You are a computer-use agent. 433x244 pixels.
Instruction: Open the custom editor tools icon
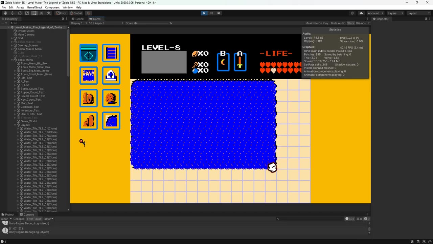pyautogui.click(x=49, y=13)
